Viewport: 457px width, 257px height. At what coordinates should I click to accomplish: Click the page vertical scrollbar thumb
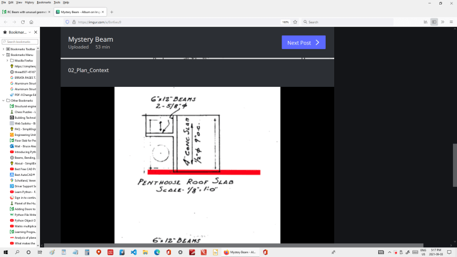455,165
